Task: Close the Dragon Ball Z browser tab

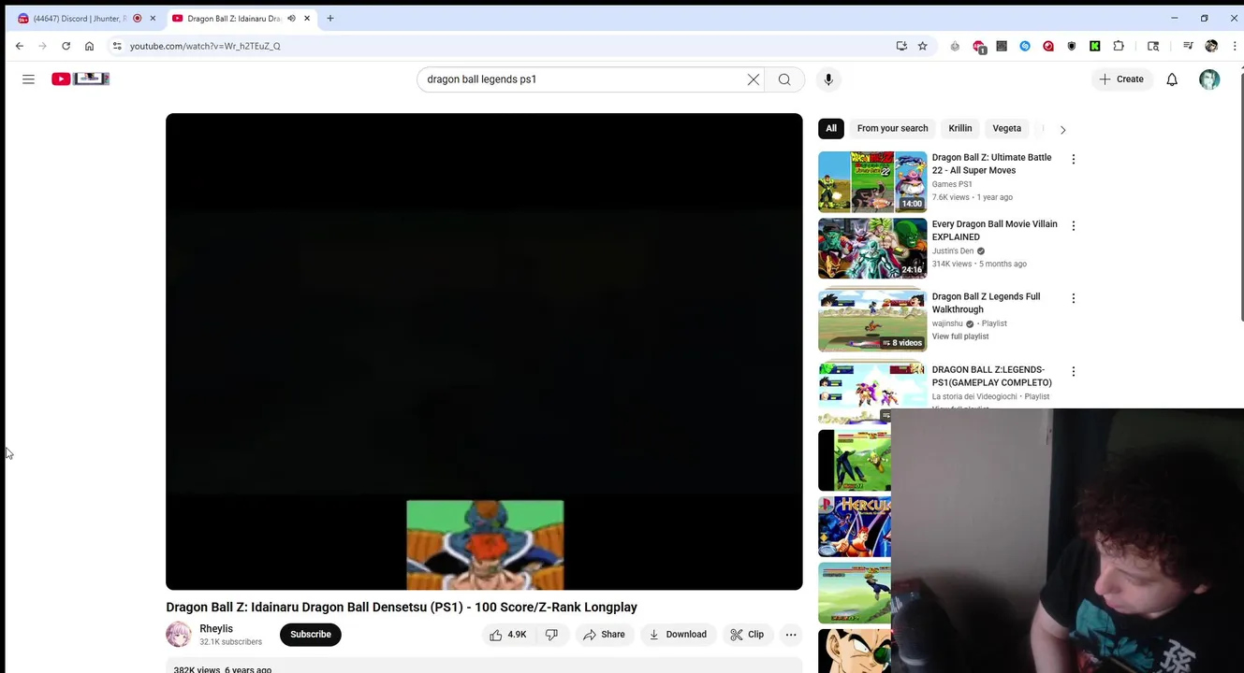Action: (x=307, y=19)
